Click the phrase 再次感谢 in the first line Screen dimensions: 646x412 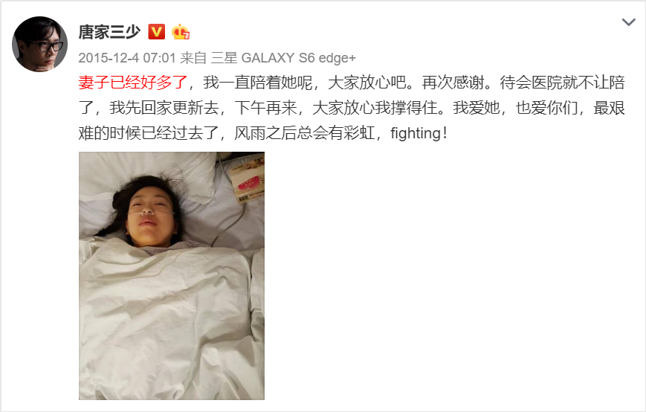click(x=453, y=83)
